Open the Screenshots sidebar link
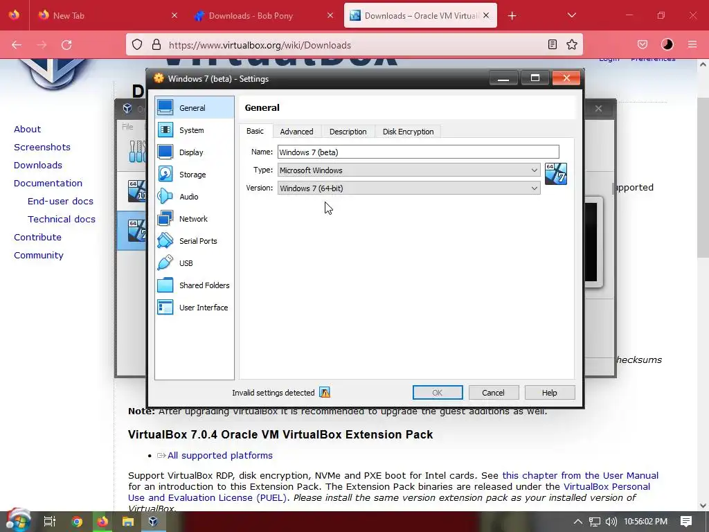Image resolution: width=709 pixels, height=532 pixels. tap(42, 147)
